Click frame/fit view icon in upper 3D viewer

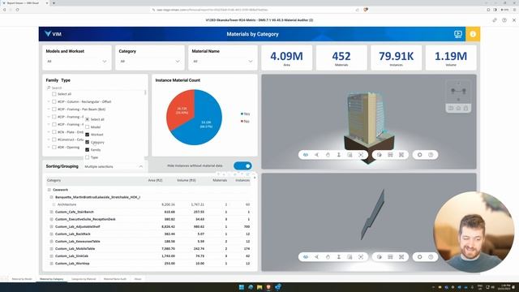click(x=361, y=155)
